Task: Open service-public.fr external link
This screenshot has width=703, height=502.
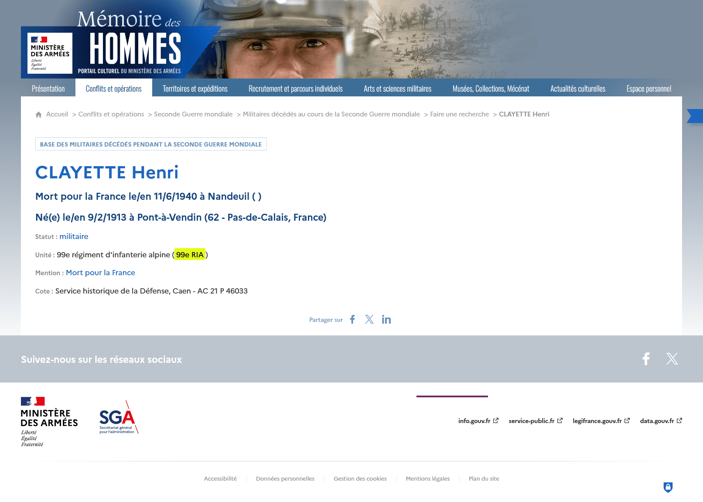Action: (536, 421)
